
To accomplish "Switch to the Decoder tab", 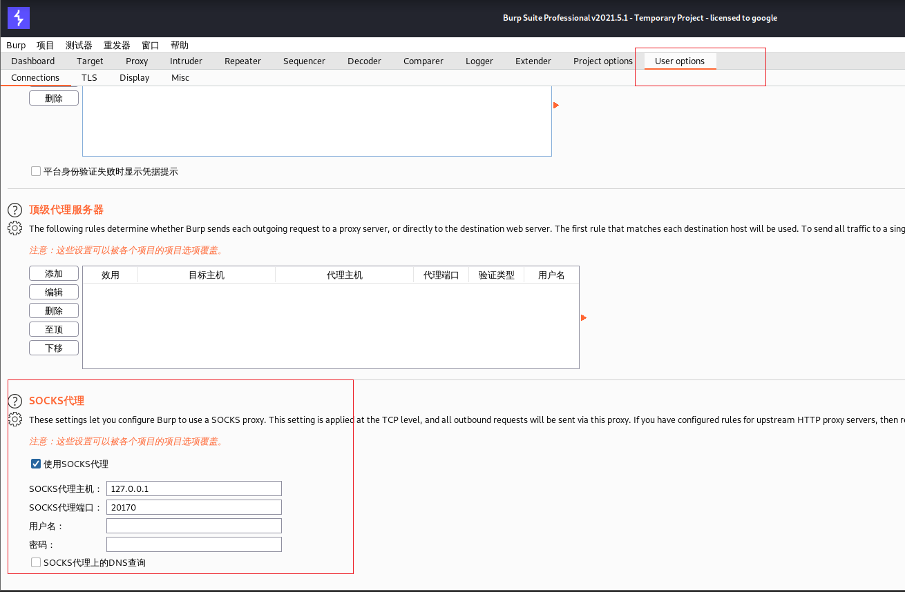I will tap(365, 61).
